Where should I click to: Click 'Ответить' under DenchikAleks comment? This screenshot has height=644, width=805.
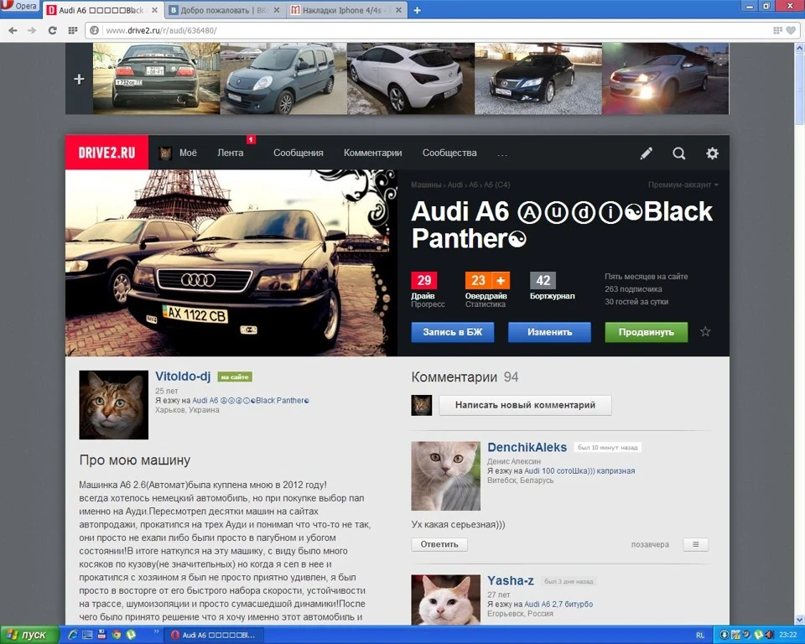(439, 544)
